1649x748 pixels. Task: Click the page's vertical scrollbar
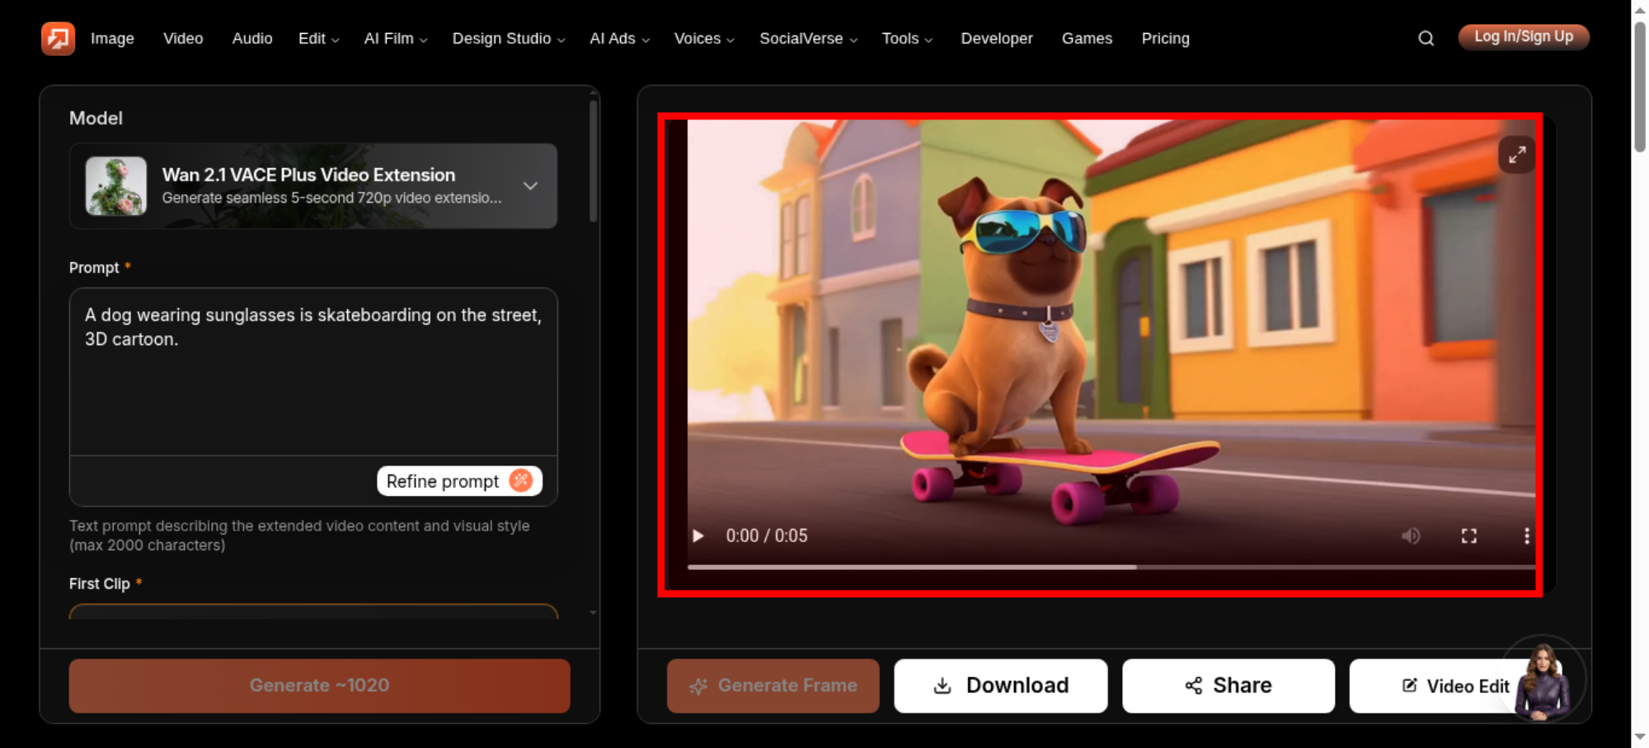(1640, 86)
